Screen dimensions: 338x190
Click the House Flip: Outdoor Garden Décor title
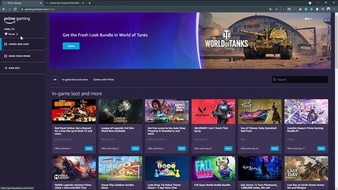pos(117,186)
